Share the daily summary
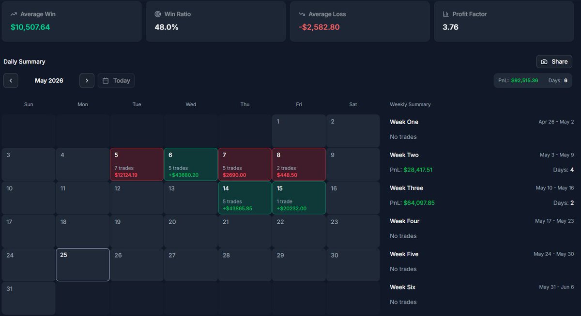The height and width of the screenshot is (316, 581). click(x=554, y=61)
